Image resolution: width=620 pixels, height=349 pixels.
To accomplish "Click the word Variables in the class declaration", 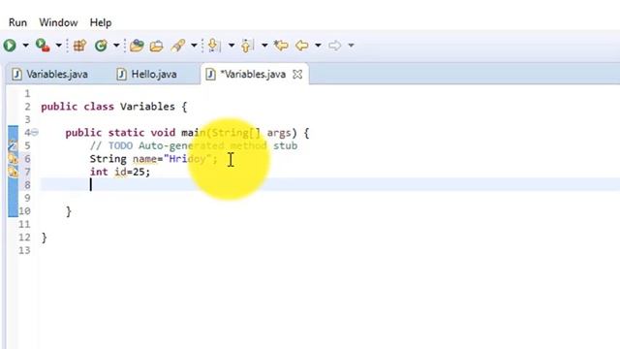I will click(147, 107).
